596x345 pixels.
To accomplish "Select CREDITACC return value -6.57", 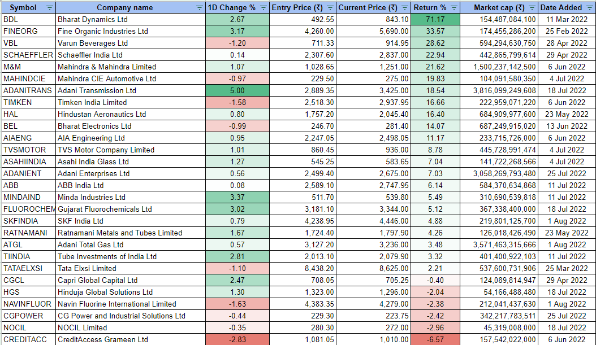I will 435,340.
